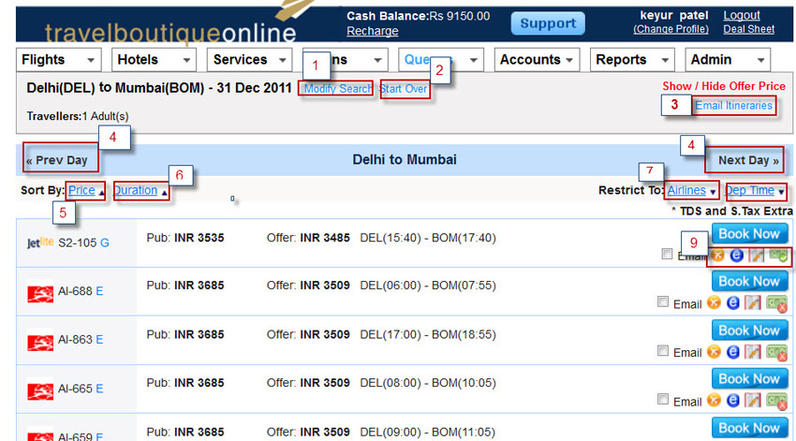Click the pencil notepad icon in the AI-863 row
Image resolution: width=796 pixels, height=441 pixels.
click(x=754, y=352)
